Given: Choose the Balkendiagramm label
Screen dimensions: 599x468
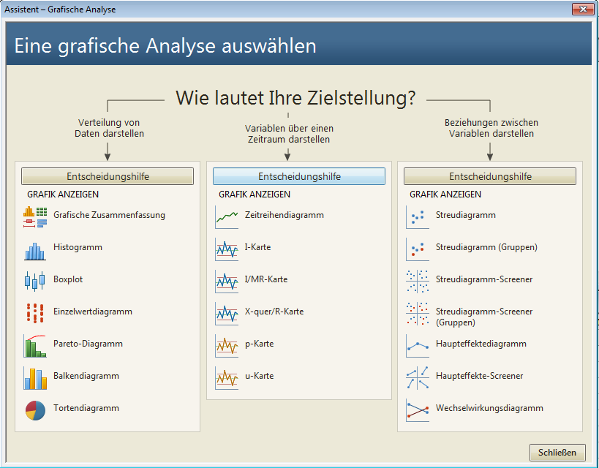Looking at the screenshot, I should tap(86, 376).
